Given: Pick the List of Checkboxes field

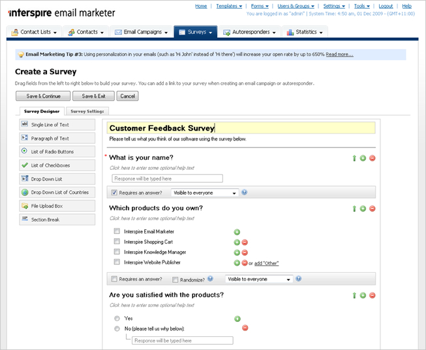Looking at the screenshot, I should coord(57,165).
